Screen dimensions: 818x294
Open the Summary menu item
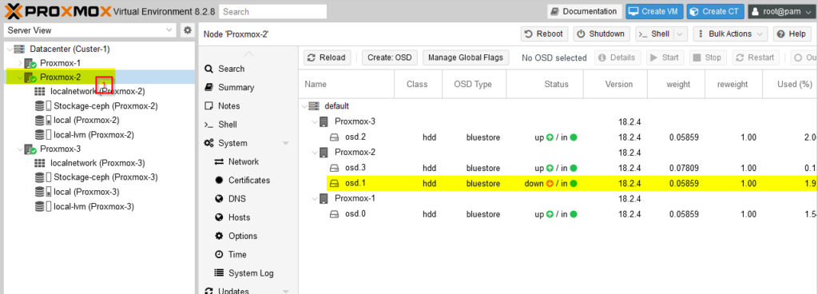[x=229, y=88]
